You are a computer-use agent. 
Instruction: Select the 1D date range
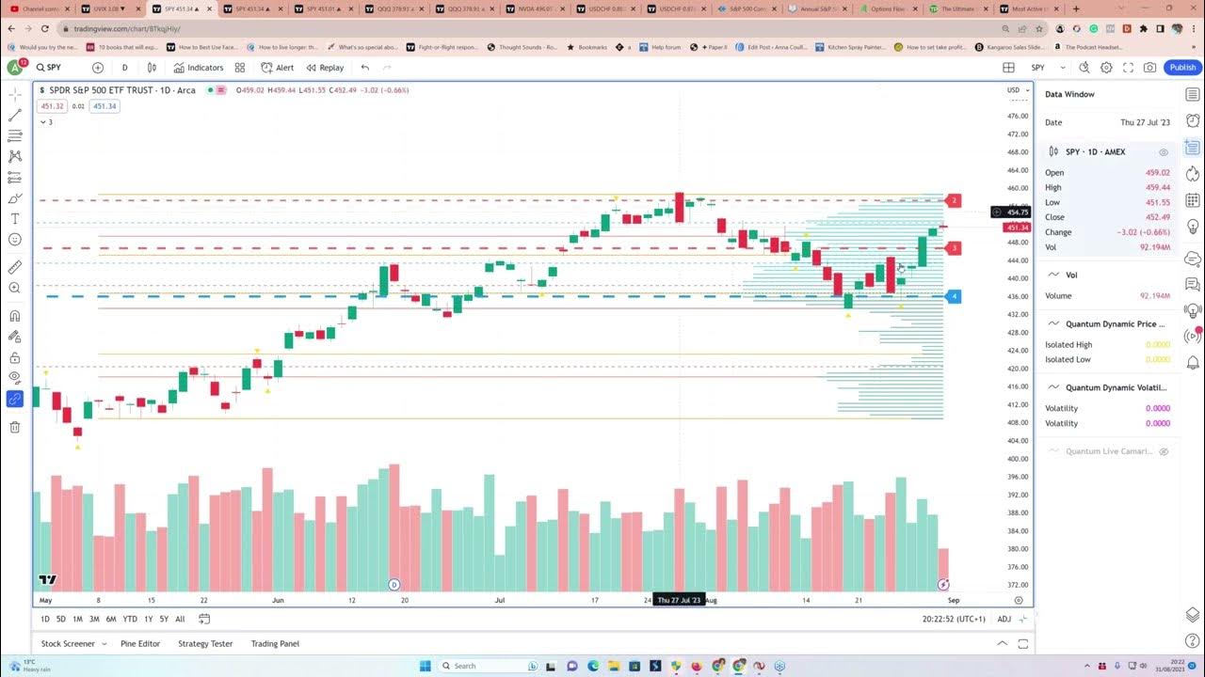(x=45, y=619)
